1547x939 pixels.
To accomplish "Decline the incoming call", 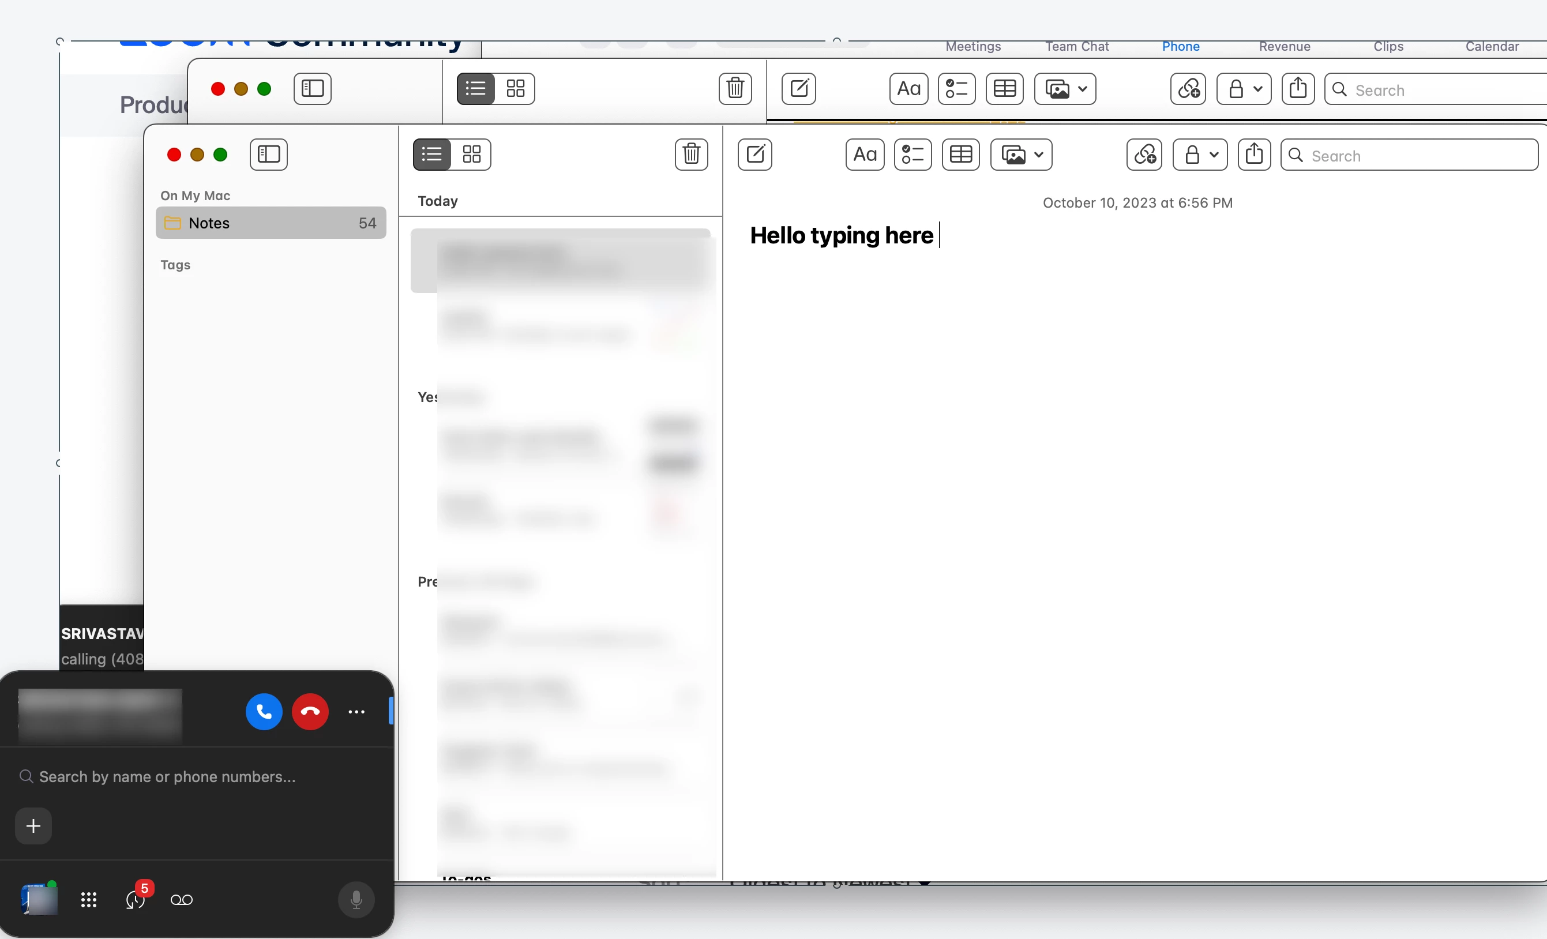I will (x=310, y=712).
